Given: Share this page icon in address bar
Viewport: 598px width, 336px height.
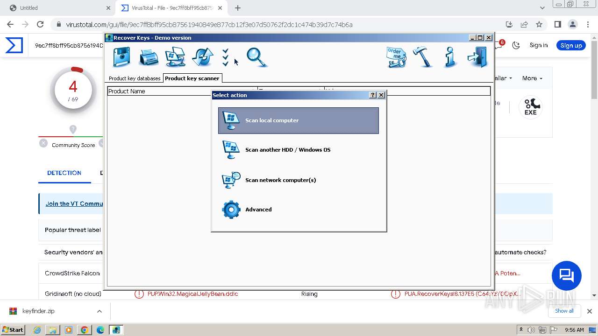Looking at the screenshot, I should 524,24.
